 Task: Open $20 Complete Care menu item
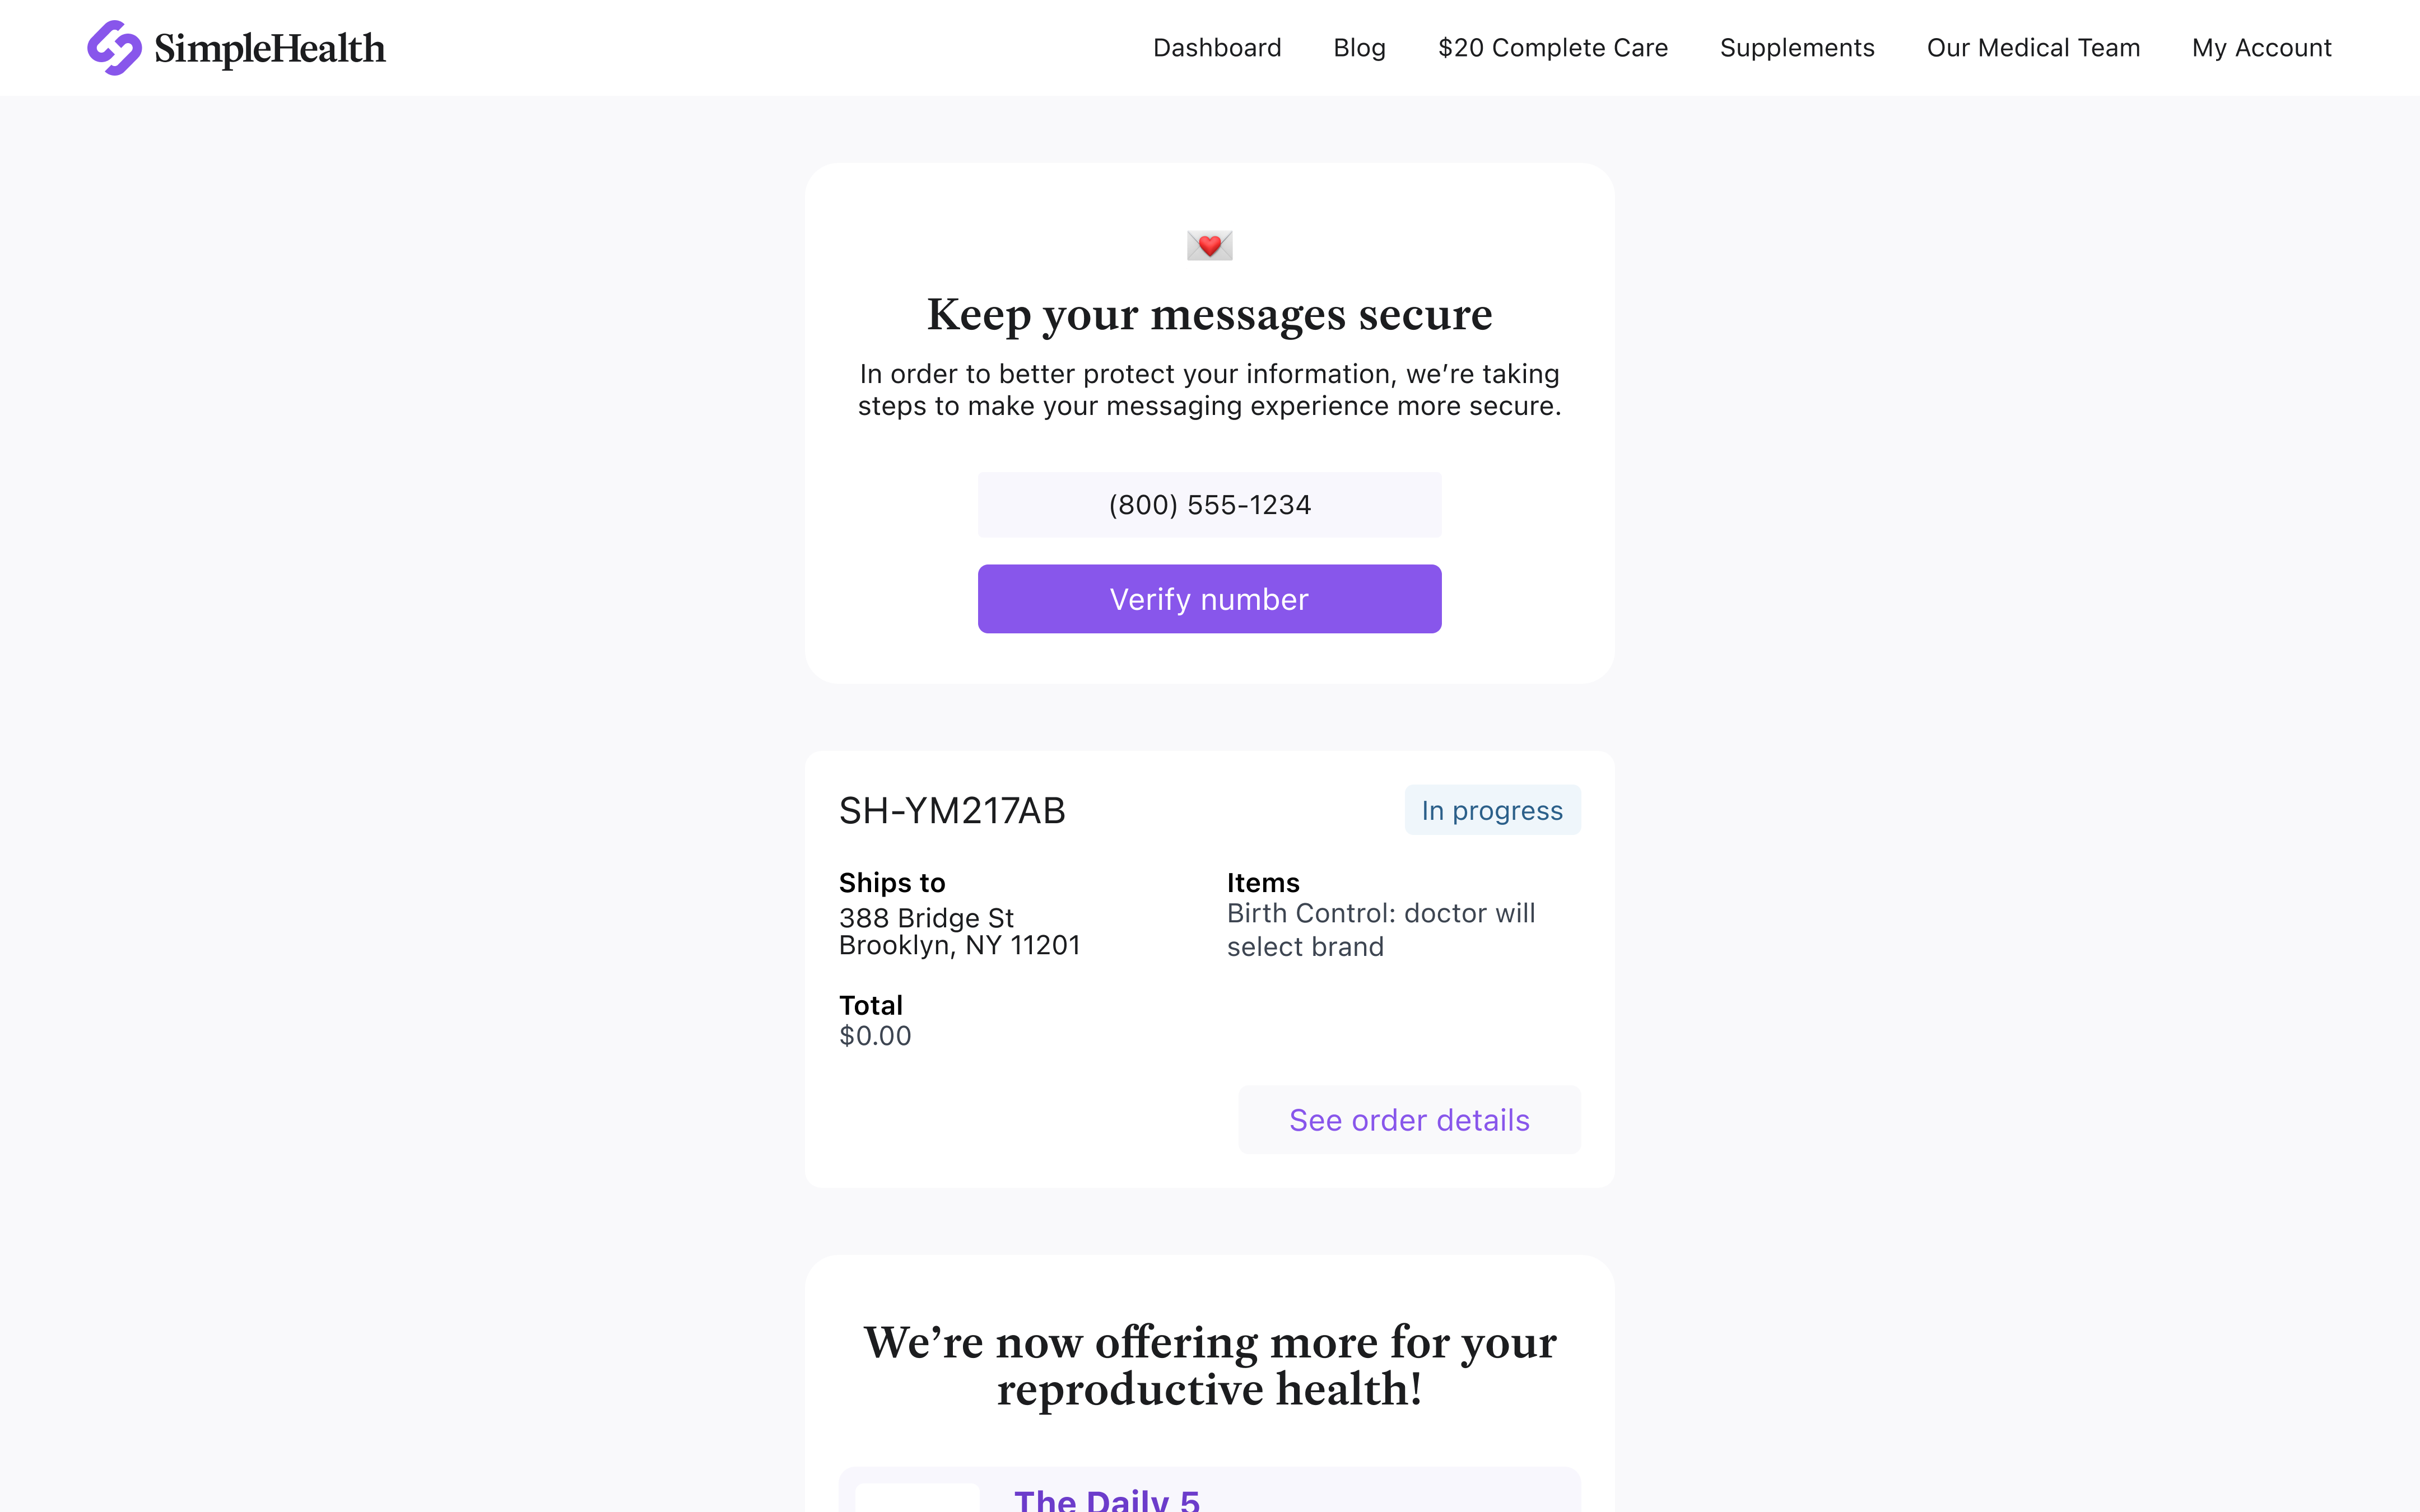point(1552,48)
